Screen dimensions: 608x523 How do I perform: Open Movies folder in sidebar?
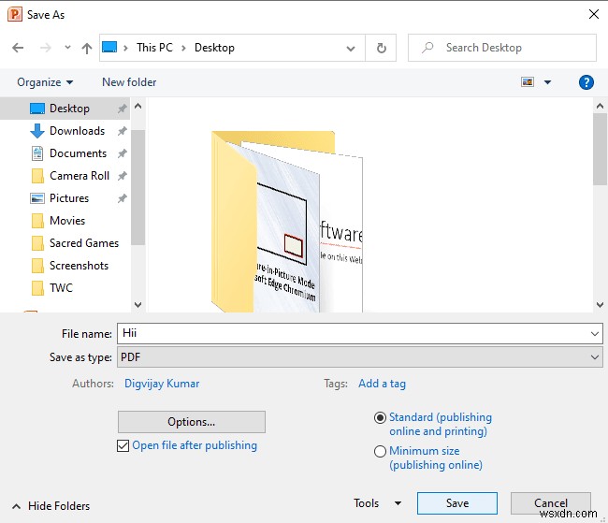[65, 221]
